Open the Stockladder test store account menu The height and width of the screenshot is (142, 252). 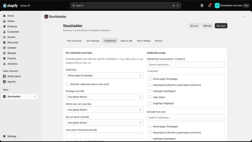pyautogui.click(x=232, y=5)
